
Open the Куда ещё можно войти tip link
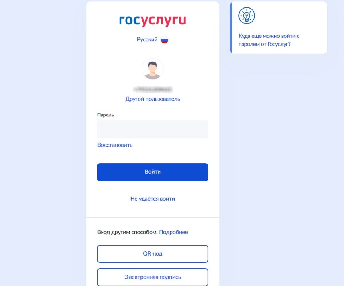[x=269, y=40]
